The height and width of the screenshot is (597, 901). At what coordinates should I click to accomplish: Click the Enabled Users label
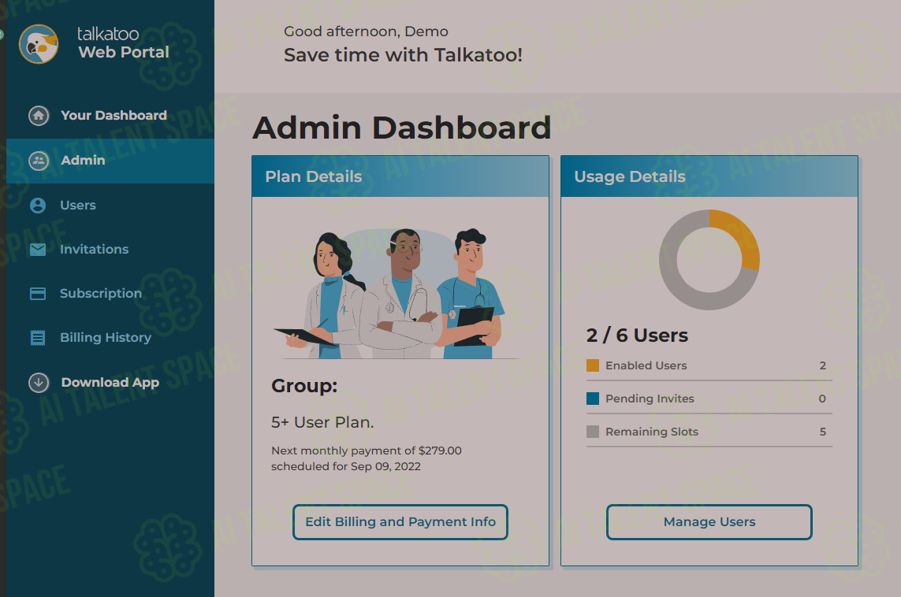pos(646,365)
